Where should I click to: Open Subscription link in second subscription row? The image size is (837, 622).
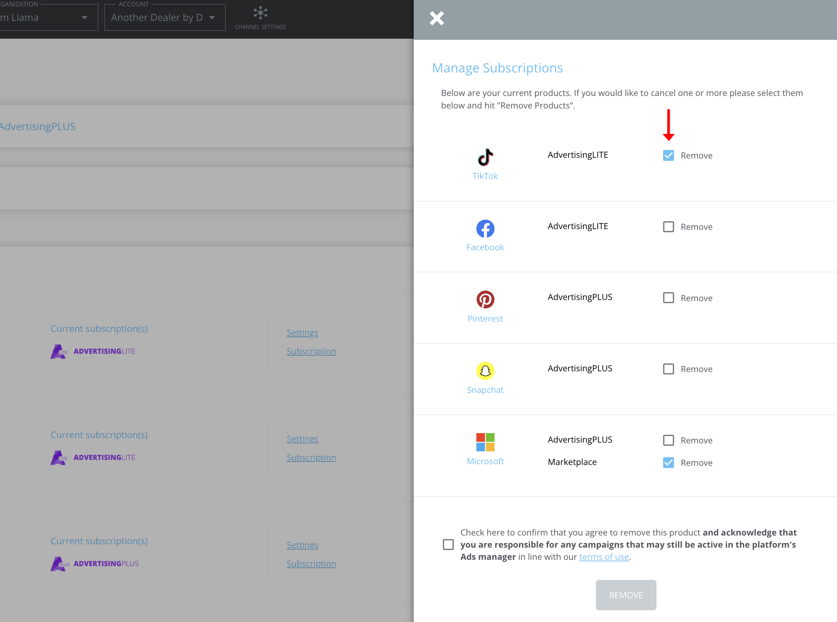click(x=311, y=457)
